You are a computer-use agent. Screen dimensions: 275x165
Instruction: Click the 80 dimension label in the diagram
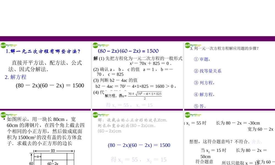(53, 151)
